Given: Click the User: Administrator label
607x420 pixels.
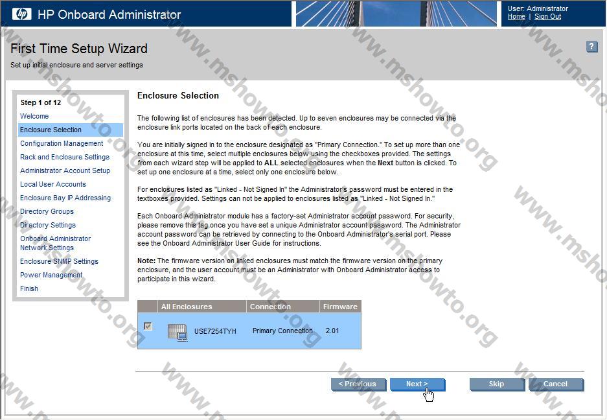Looking at the screenshot, I should (x=538, y=8).
